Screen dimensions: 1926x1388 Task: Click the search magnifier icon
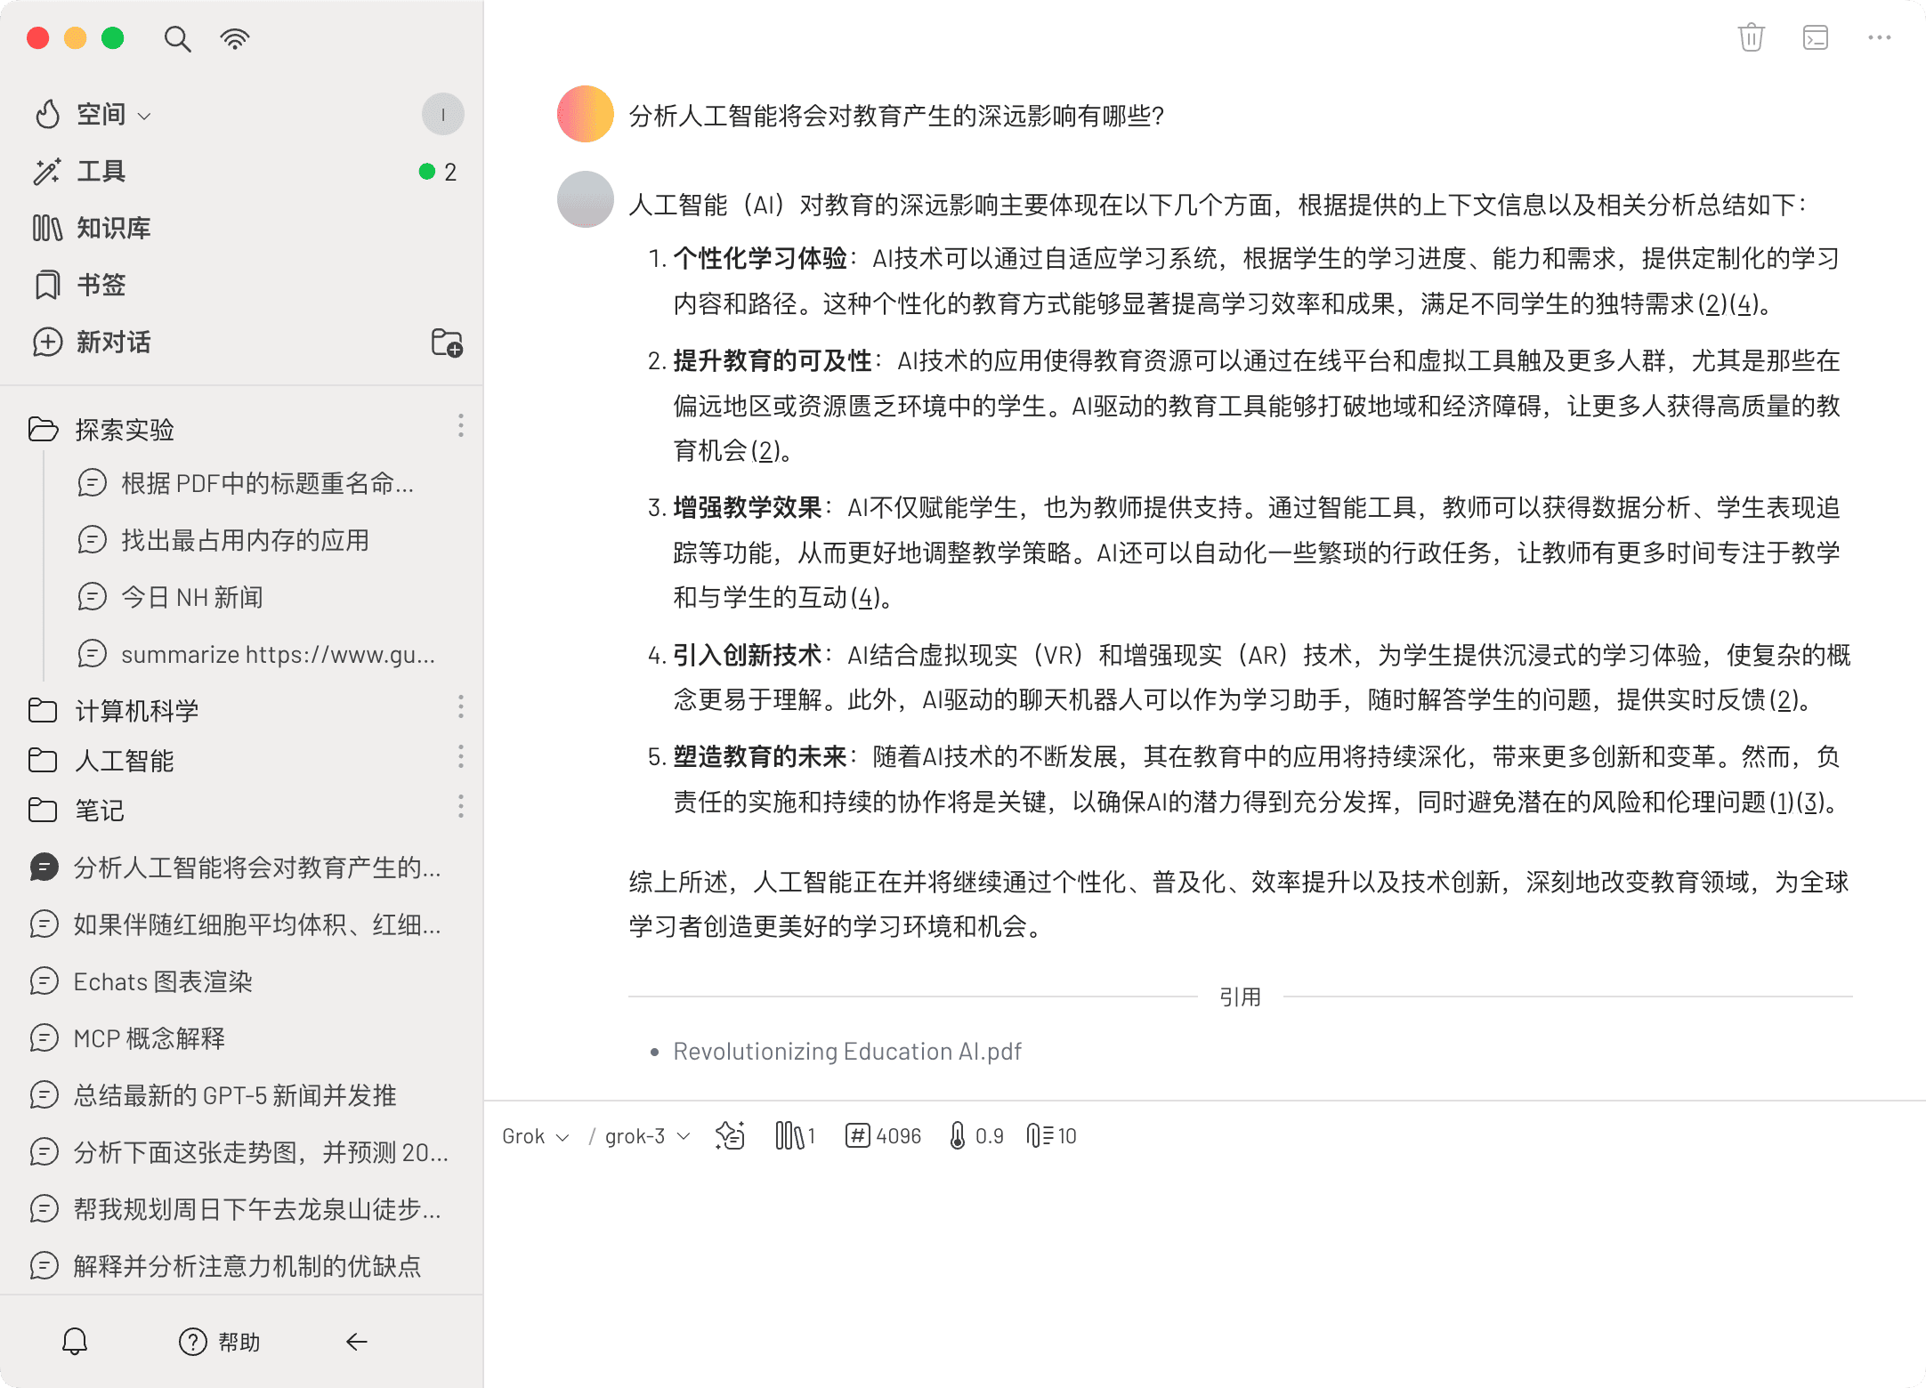point(177,39)
